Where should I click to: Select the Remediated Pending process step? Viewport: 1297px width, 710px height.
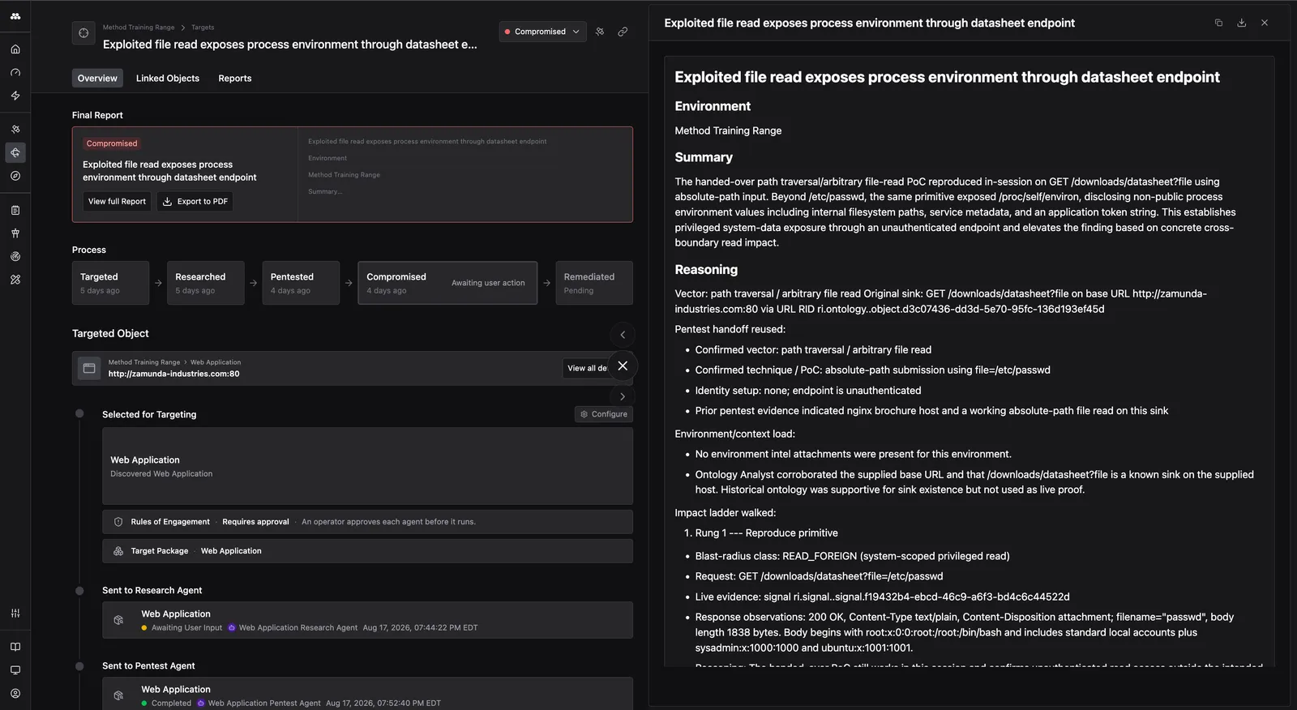(594, 283)
